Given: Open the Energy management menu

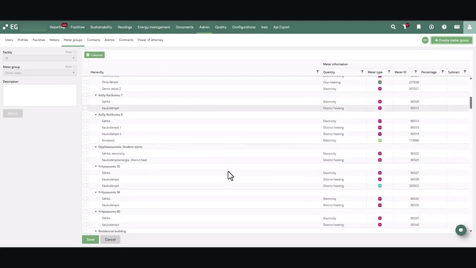Looking at the screenshot, I should tap(154, 27).
